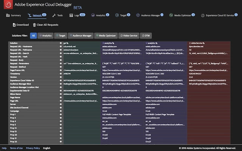Switch to the Logs tab
The height and width of the screenshot is (151, 242).
point(77,15)
